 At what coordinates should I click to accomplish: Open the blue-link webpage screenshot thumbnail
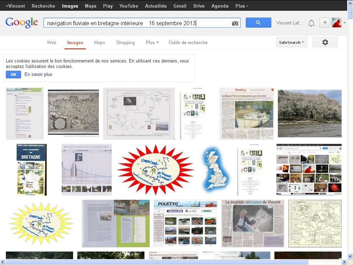25,114
